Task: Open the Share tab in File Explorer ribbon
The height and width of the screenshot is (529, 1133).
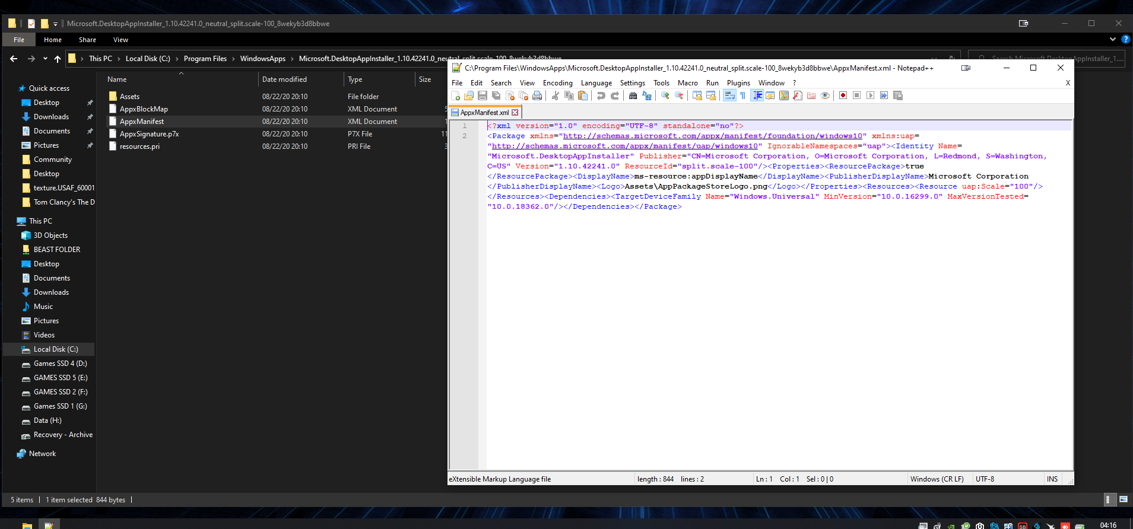Action: (87, 40)
